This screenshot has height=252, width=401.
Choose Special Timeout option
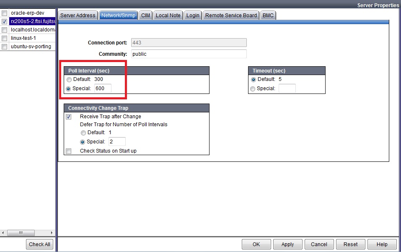click(253, 88)
